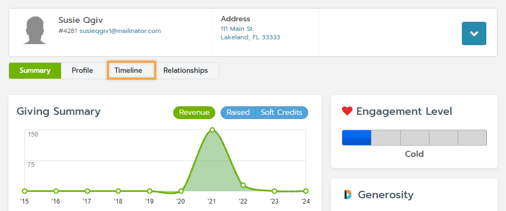
Task: Click the '24 chart data point
Action: point(306,191)
